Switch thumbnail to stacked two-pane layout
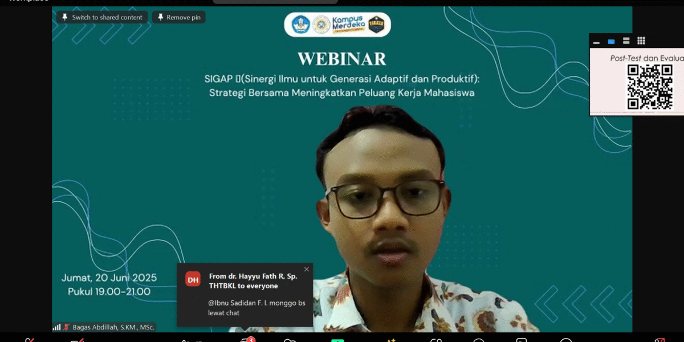684x342 pixels. point(626,41)
